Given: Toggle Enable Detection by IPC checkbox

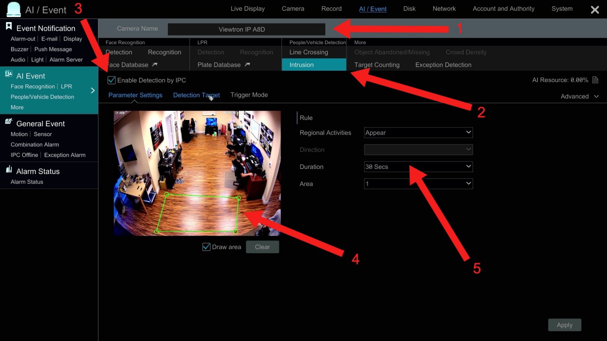Looking at the screenshot, I should 112,81.
